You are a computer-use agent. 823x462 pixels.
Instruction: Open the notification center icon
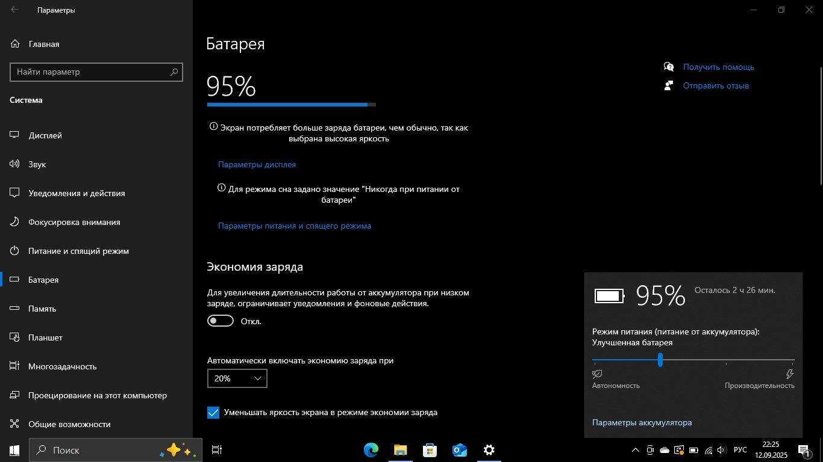tap(803, 450)
